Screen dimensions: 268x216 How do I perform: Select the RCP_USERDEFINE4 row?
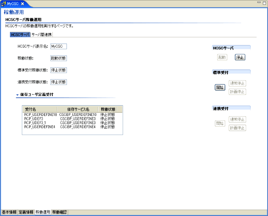pos(72,127)
